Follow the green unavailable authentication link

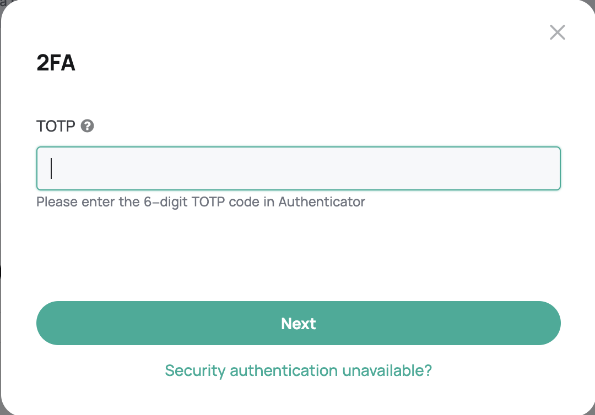[x=298, y=370]
